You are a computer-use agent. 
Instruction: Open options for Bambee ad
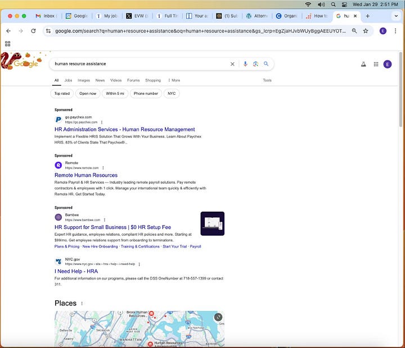[105, 220]
